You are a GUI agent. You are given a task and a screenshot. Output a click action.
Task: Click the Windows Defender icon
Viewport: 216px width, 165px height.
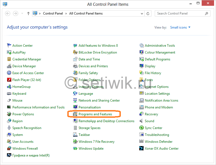pyautogui.click(x=142, y=141)
